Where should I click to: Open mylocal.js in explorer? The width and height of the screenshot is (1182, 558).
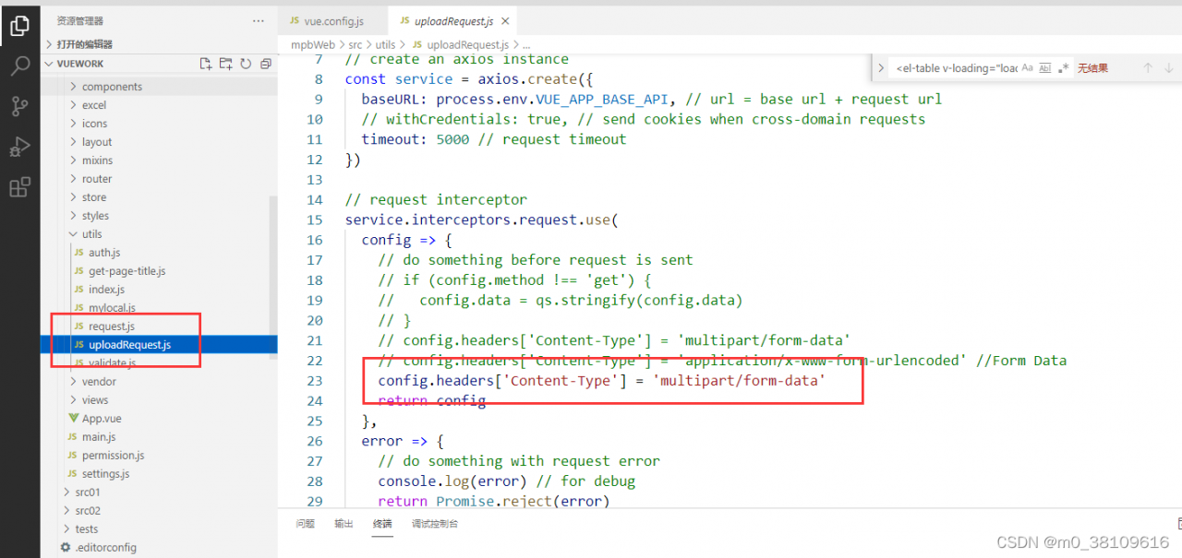coord(112,308)
